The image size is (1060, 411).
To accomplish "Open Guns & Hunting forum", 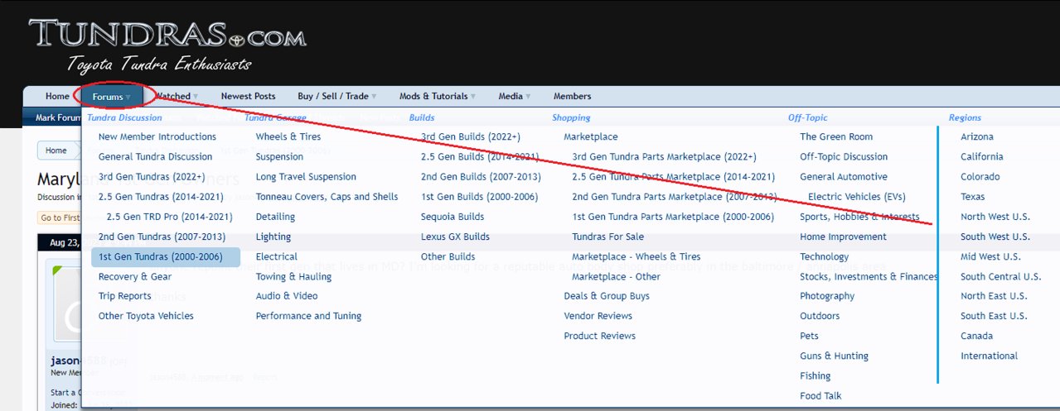I will [834, 356].
